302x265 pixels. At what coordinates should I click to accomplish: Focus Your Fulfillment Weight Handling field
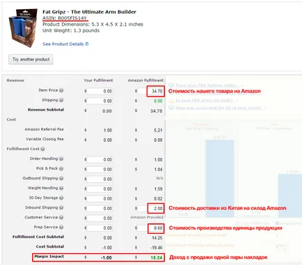click(100, 188)
